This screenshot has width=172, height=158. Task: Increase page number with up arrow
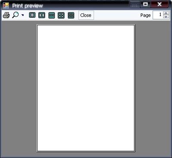click(x=166, y=13)
